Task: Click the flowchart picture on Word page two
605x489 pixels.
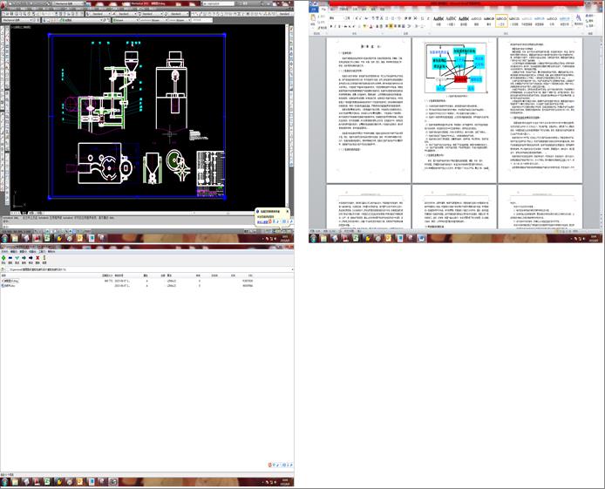Action: 455,67
